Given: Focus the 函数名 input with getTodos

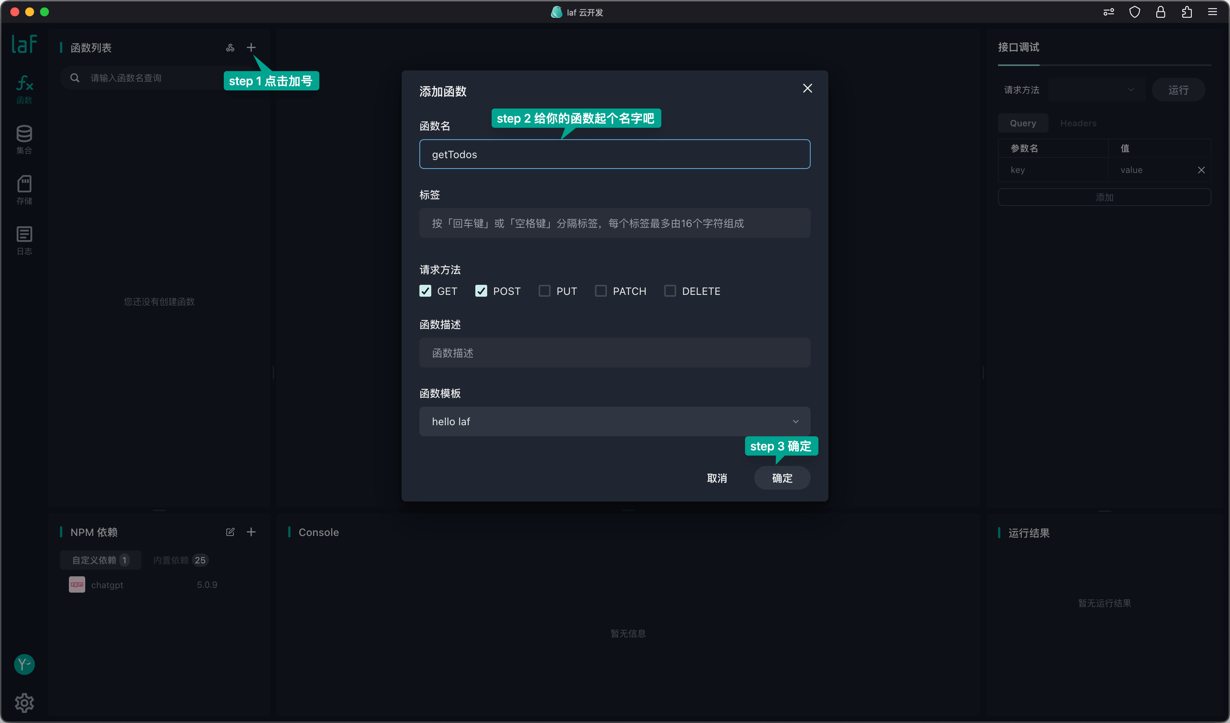Looking at the screenshot, I should tap(615, 154).
